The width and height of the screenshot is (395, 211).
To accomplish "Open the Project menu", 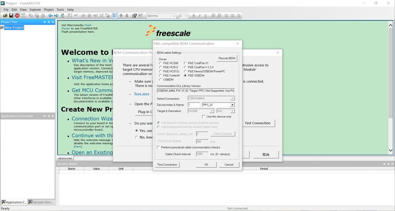I will [x=49, y=9].
